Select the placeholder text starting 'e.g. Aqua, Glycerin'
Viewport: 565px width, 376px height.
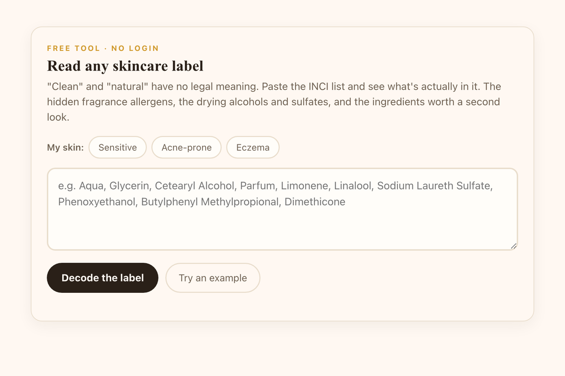pyautogui.click(x=275, y=194)
